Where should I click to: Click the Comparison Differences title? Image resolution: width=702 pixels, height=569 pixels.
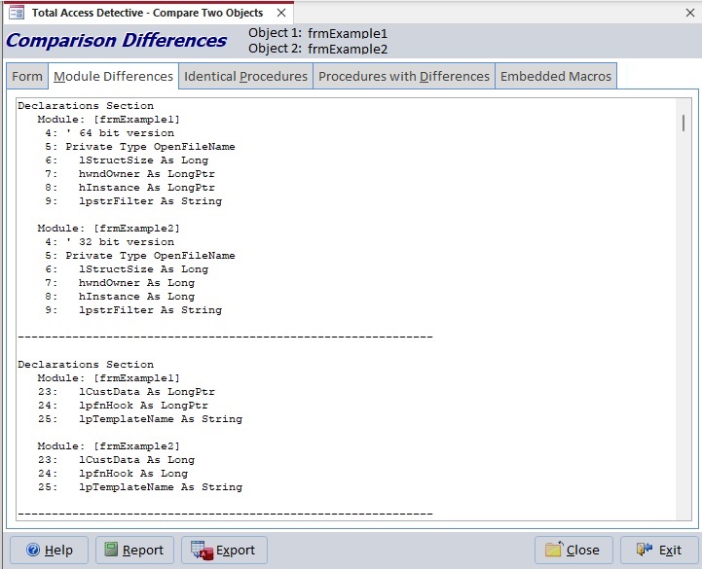[x=117, y=40]
